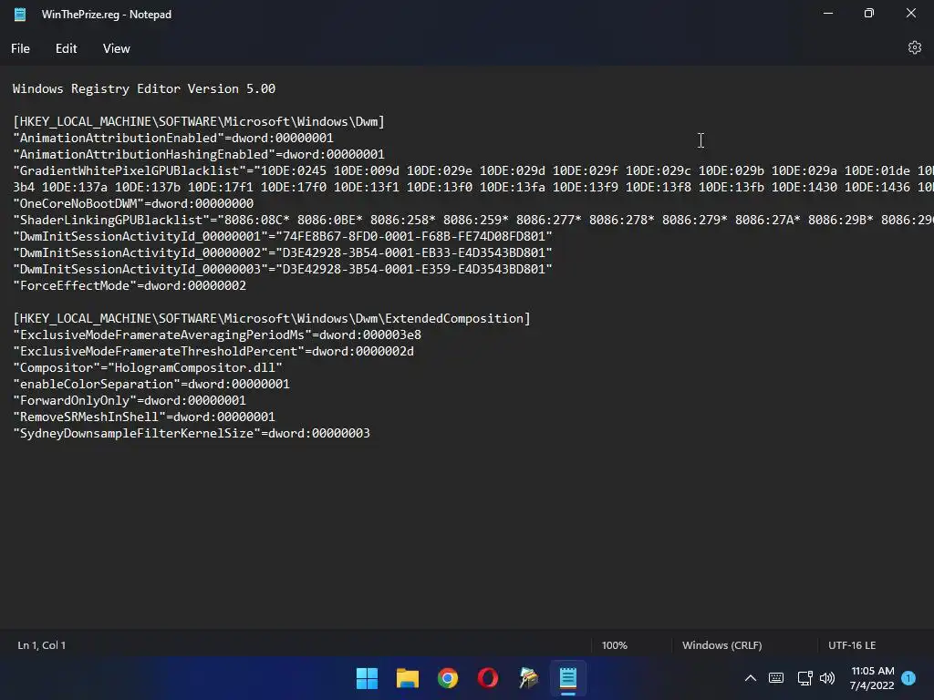Image resolution: width=934 pixels, height=700 pixels.
Task: Open Notepad settings gear icon
Action: click(914, 47)
